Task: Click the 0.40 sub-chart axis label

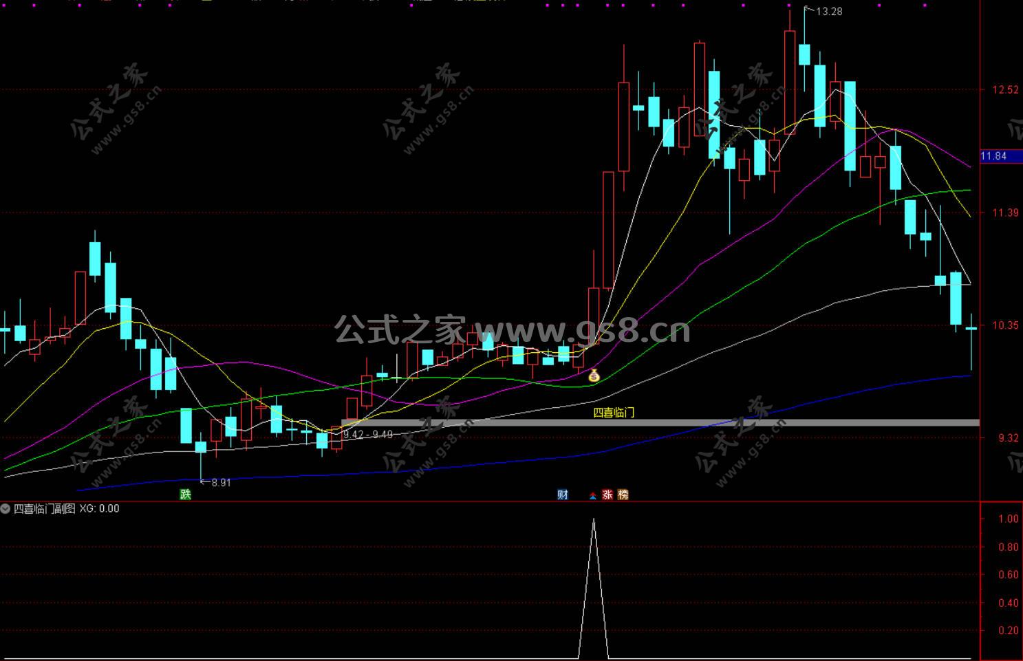Action: click(1009, 603)
